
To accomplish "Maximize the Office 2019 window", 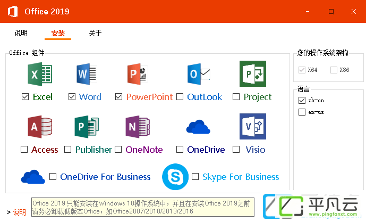I will click(x=331, y=12).
